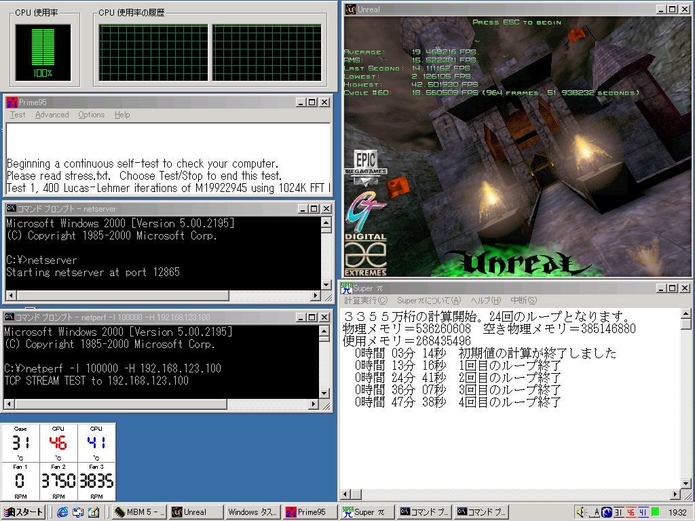This screenshot has height=521, width=695.
Task: Click Super π window title icon
Action: click(x=346, y=288)
